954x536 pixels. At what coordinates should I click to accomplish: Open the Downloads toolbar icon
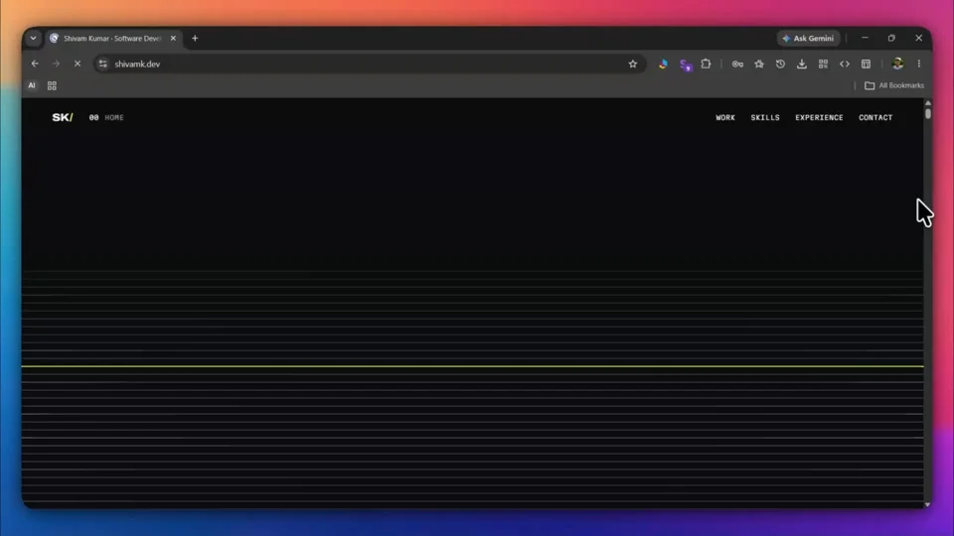tap(801, 64)
